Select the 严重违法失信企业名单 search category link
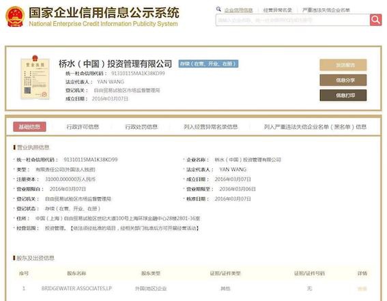The image size is (387, 301). 326,10
